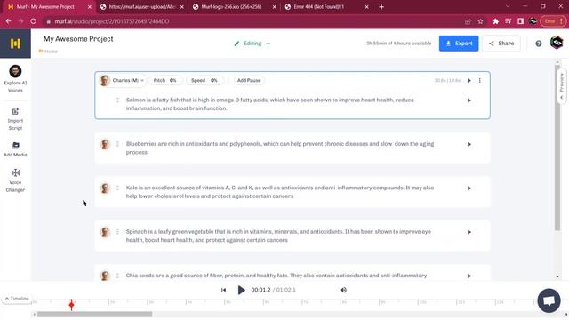Click the drag handle beside Salmon text

pos(116,100)
